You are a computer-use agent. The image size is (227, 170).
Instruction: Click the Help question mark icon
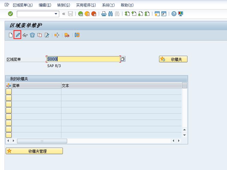click(x=174, y=14)
